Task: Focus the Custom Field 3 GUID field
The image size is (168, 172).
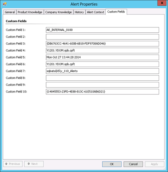Action: [x=103, y=44]
